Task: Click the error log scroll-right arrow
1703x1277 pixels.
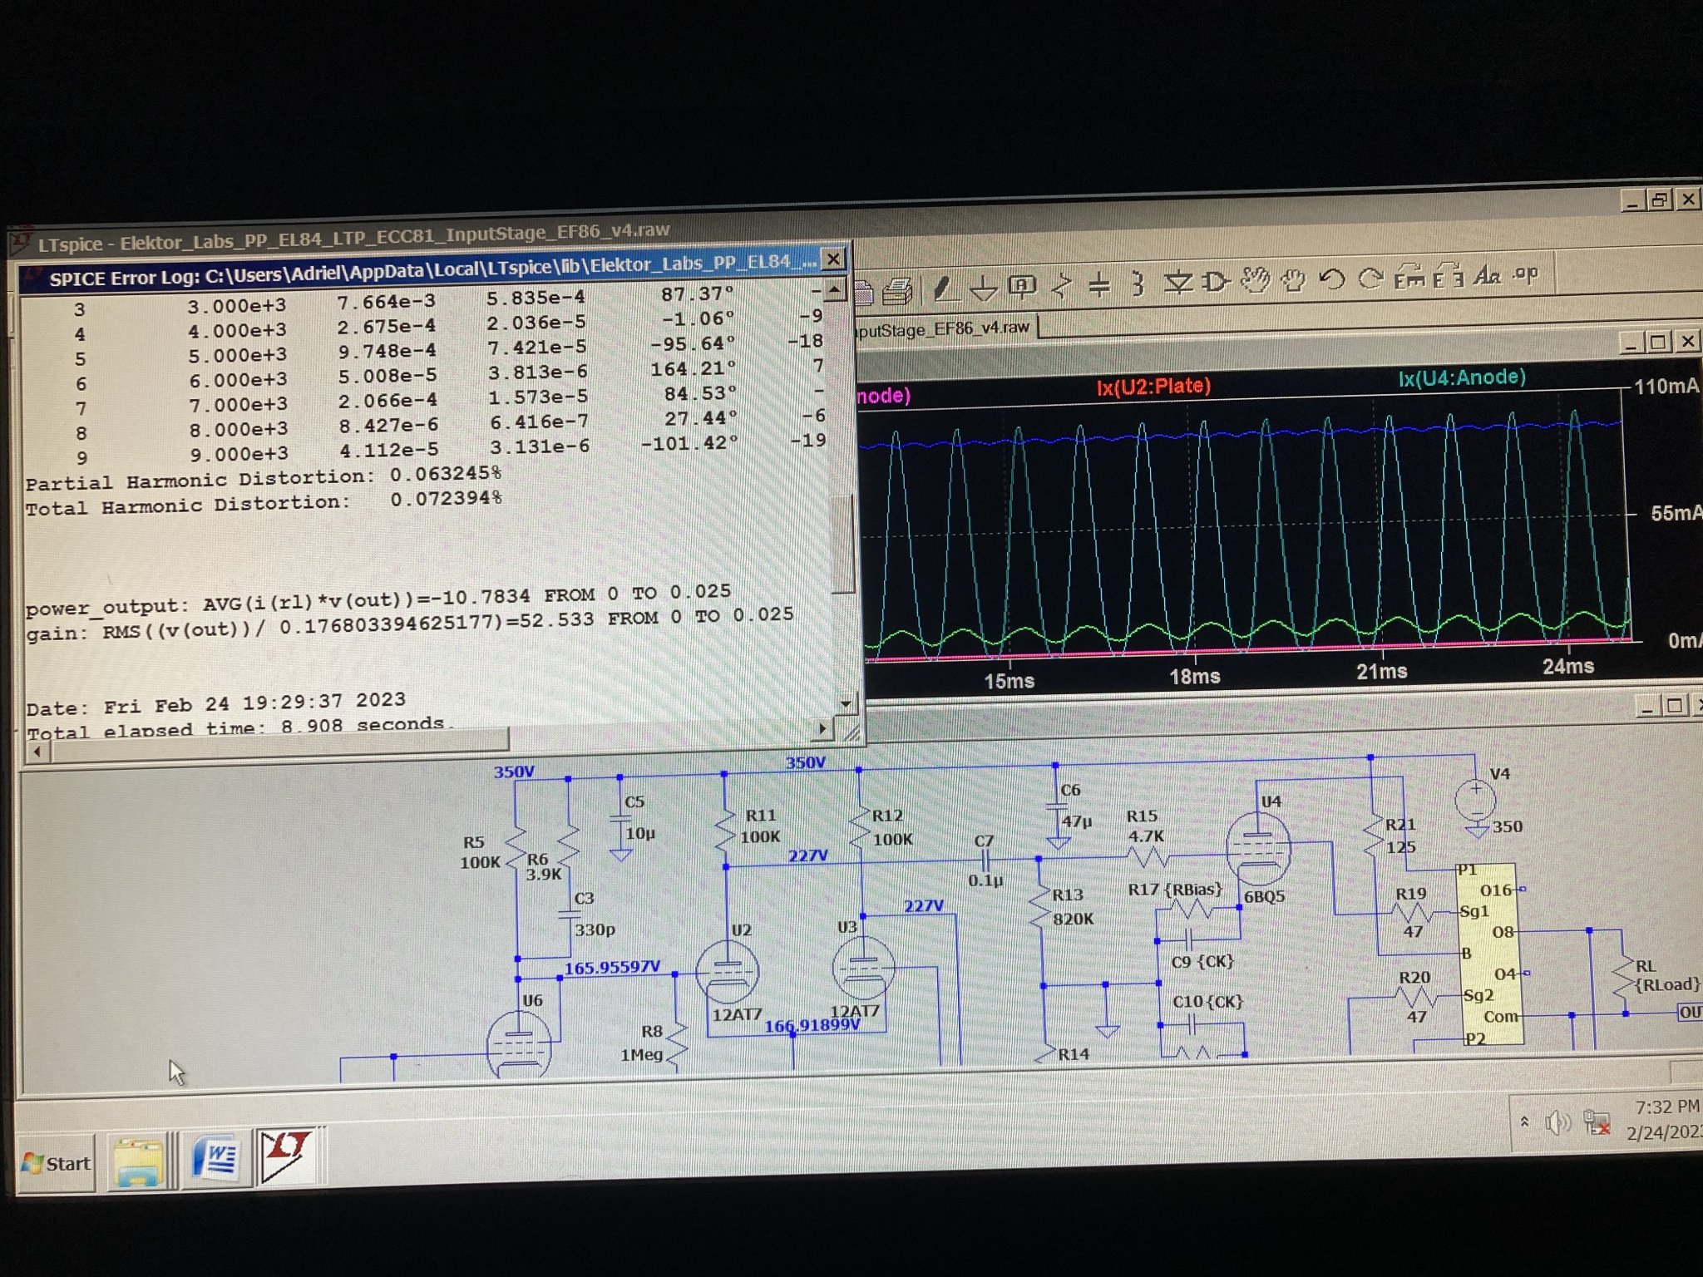Action: coord(822,728)
